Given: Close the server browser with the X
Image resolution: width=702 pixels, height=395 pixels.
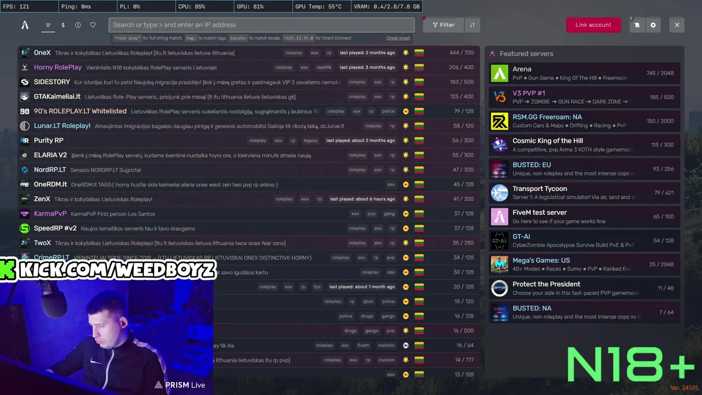Looking at the screenshot, I should tap(677, 25).
